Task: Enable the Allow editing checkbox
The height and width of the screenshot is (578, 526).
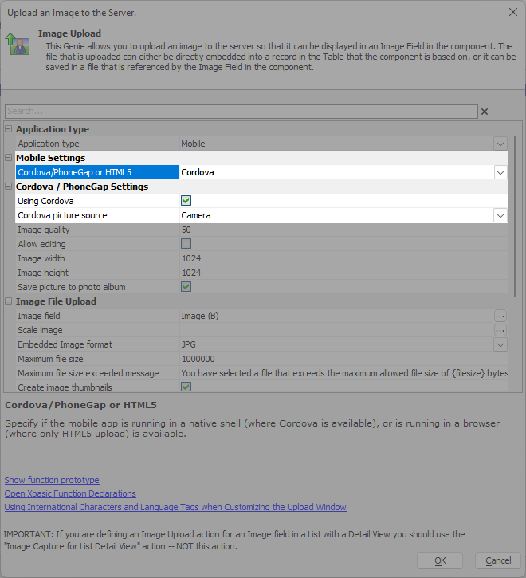Action: coord(186,244)
